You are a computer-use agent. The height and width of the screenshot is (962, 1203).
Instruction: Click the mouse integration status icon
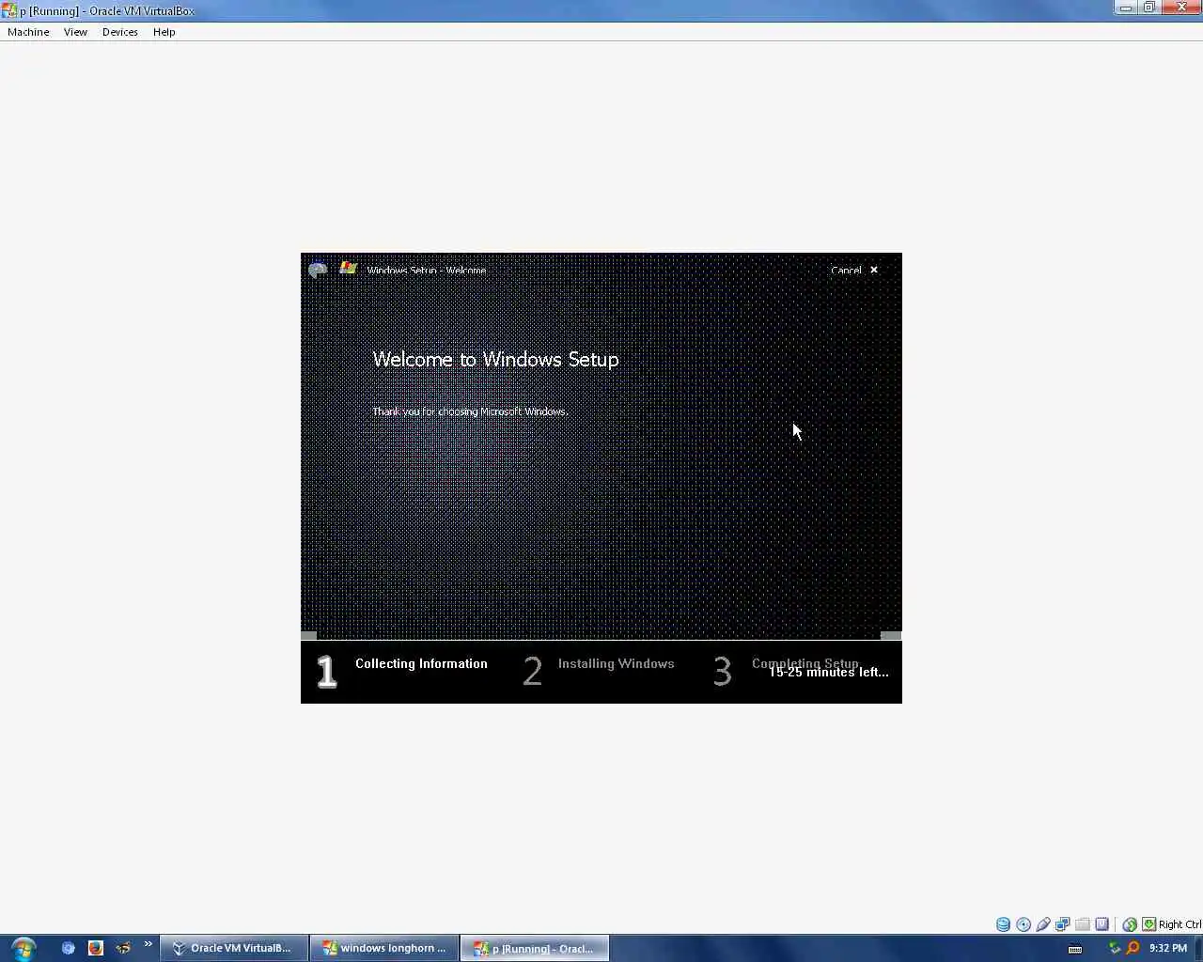pos(1130,924)
